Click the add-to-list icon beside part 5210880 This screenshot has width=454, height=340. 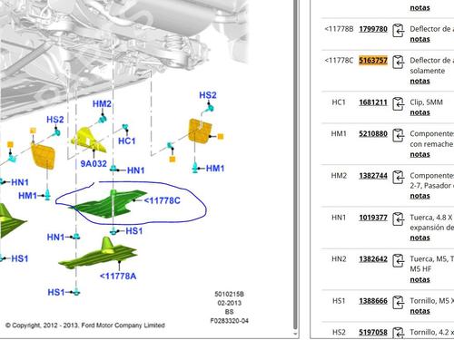(x=399, y=135)
